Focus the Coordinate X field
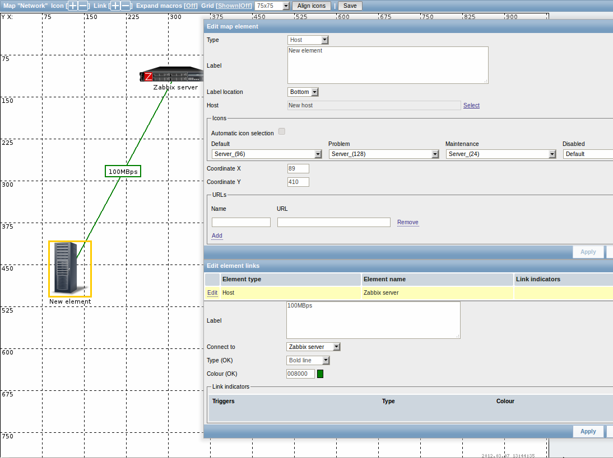613x458 pixels. tap(298, 168)
